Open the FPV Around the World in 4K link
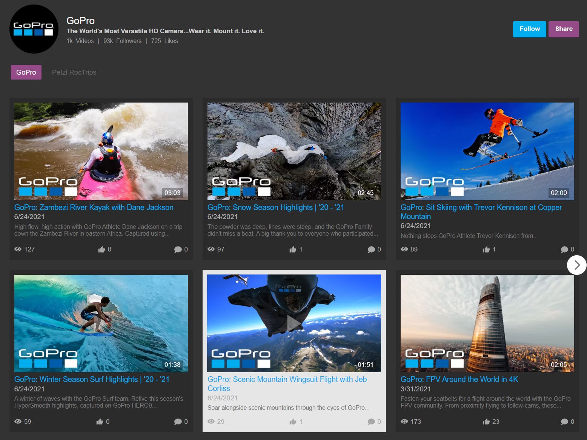 [x=459, y=379]
